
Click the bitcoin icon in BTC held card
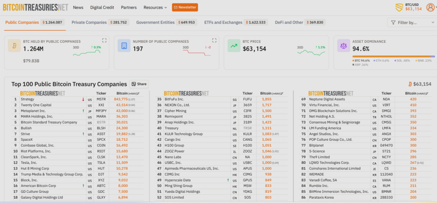14,46
